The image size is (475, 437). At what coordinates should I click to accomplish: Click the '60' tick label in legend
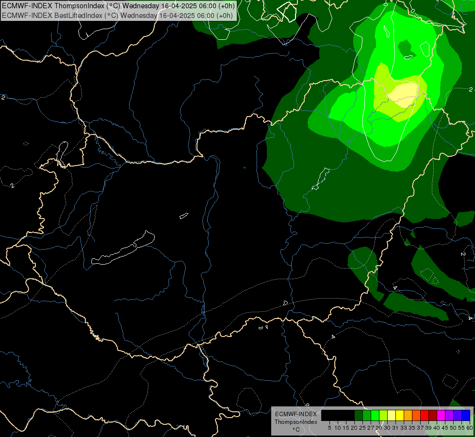point(470,428)
